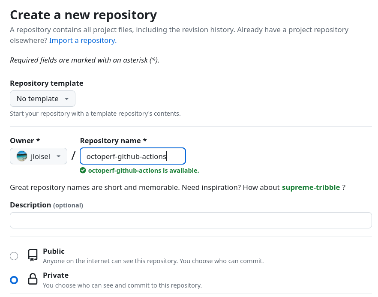This screenshot has height=297, width=378.
Task: Enable the Private visibility option
Action: pos(14,279)
